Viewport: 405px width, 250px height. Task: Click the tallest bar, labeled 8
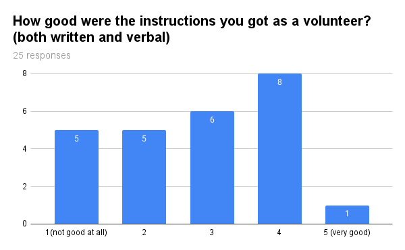(279, 149)
